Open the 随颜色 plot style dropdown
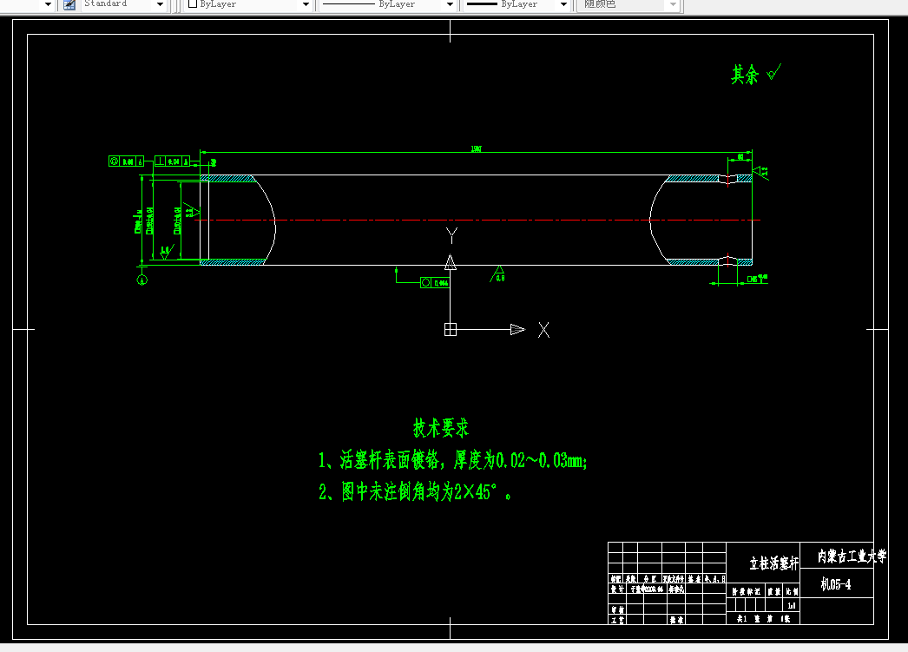Screen dimensions: 908x652 coord(673,4)
